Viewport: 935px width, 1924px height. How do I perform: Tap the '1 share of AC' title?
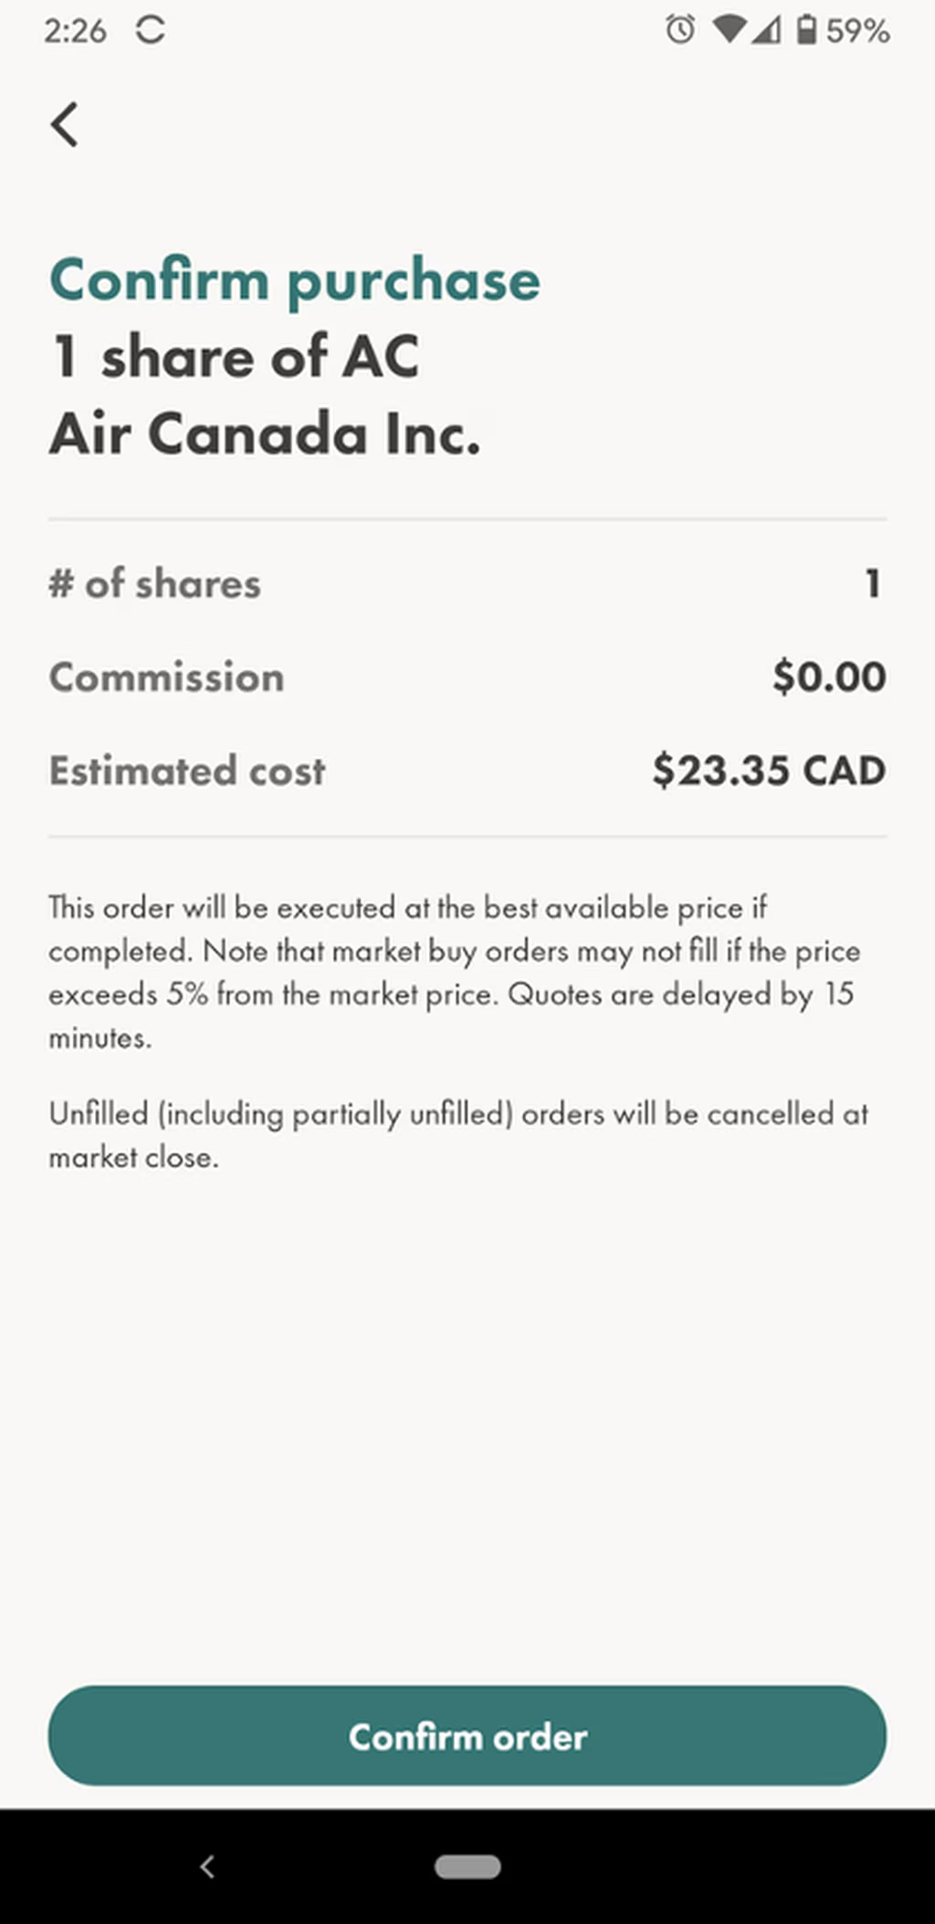236,356
